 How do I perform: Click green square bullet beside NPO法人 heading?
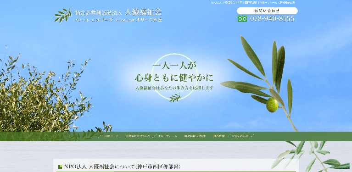pyautogui.click(x=60, y=167)
